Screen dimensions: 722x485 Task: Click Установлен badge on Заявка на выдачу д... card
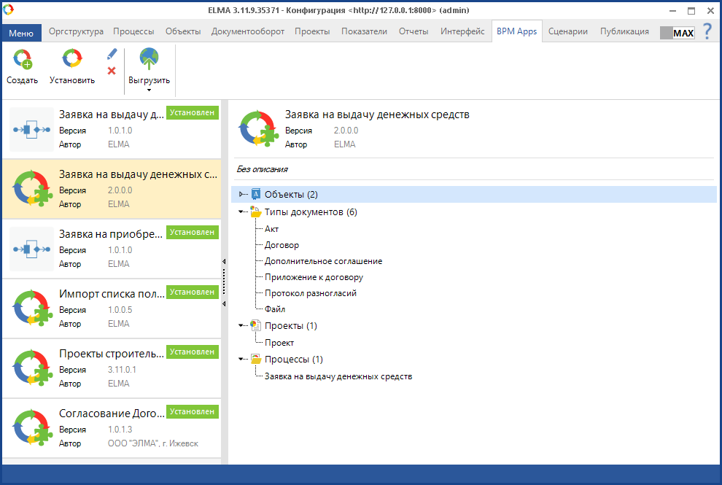(192, 112)
